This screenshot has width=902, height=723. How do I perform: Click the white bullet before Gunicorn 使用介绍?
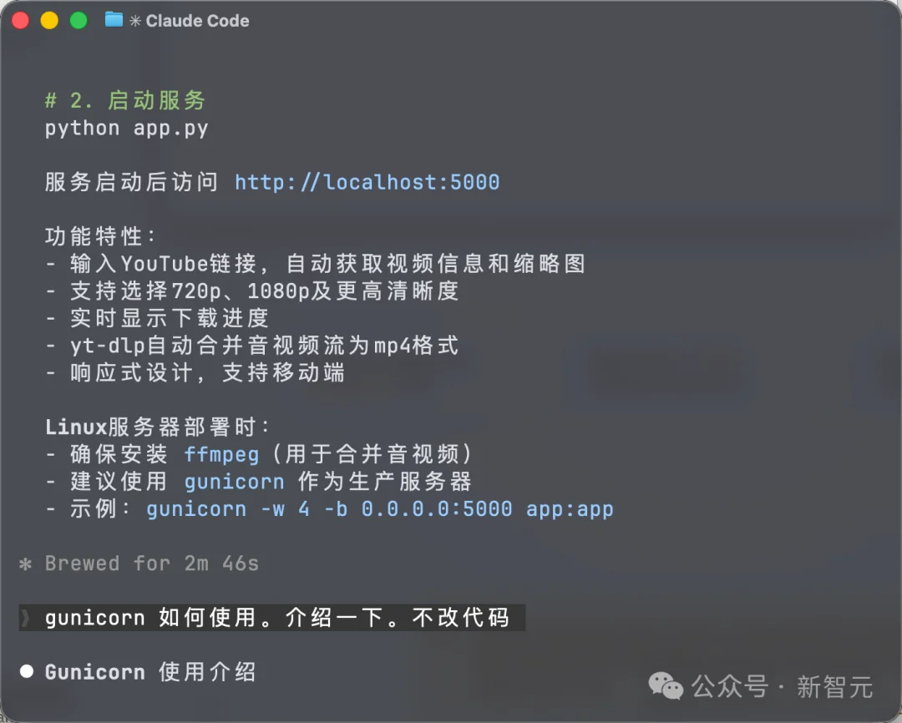coord(27,671)
